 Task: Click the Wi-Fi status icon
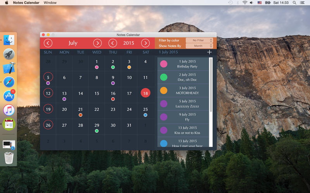[x=245, y=3]
